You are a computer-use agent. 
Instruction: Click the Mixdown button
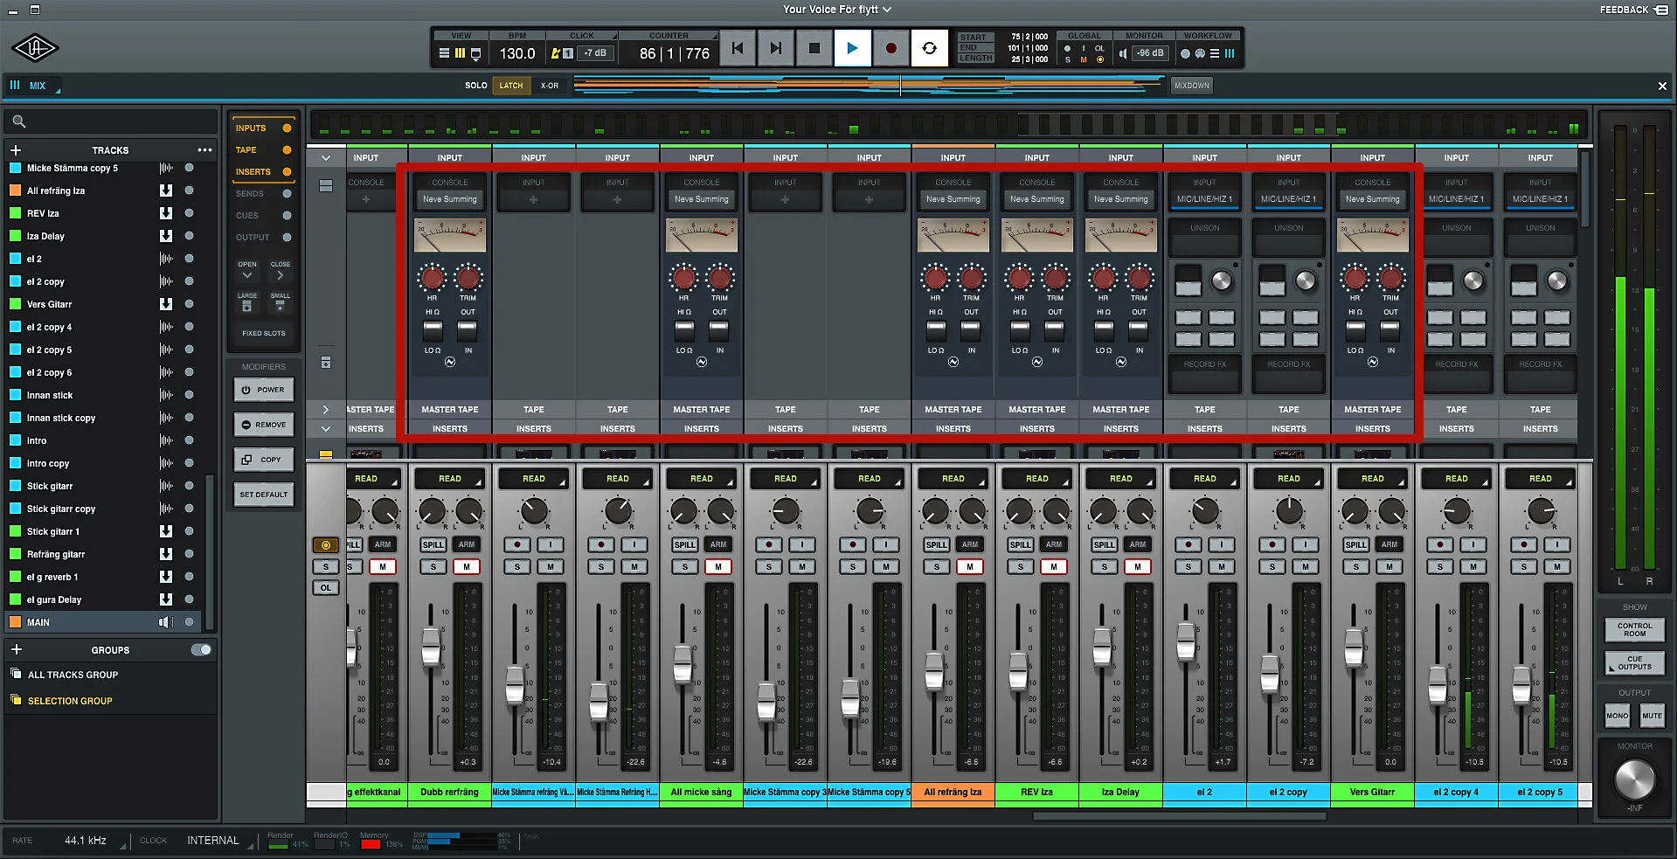(x=1191, y=86)
